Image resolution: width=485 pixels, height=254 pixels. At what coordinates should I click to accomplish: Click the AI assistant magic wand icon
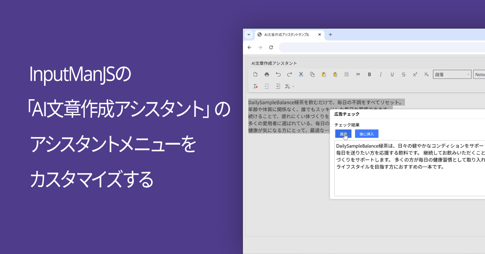click(x=288, y=86)
